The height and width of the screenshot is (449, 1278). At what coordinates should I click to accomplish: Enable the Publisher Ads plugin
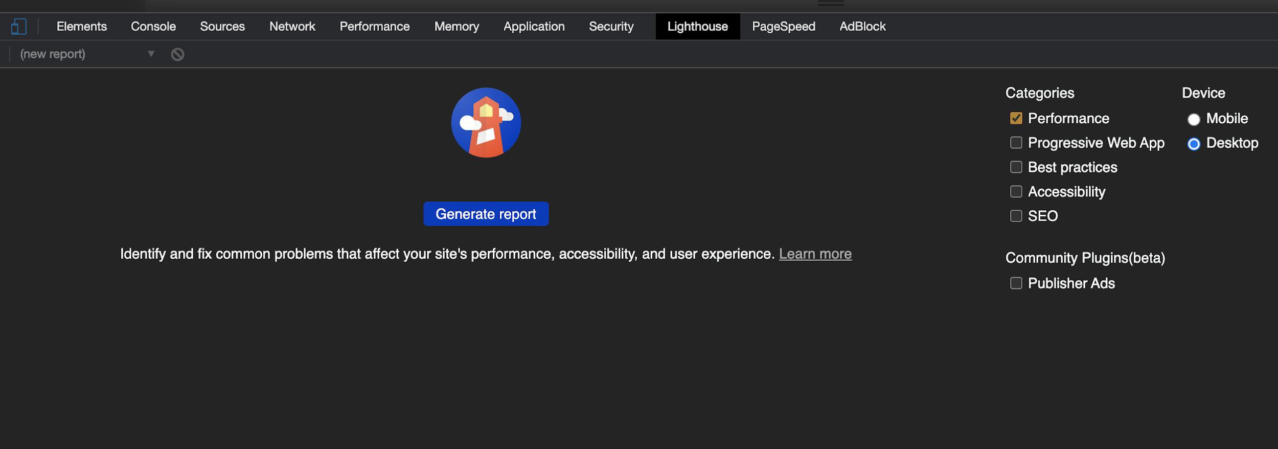(x=1016, y=283)
